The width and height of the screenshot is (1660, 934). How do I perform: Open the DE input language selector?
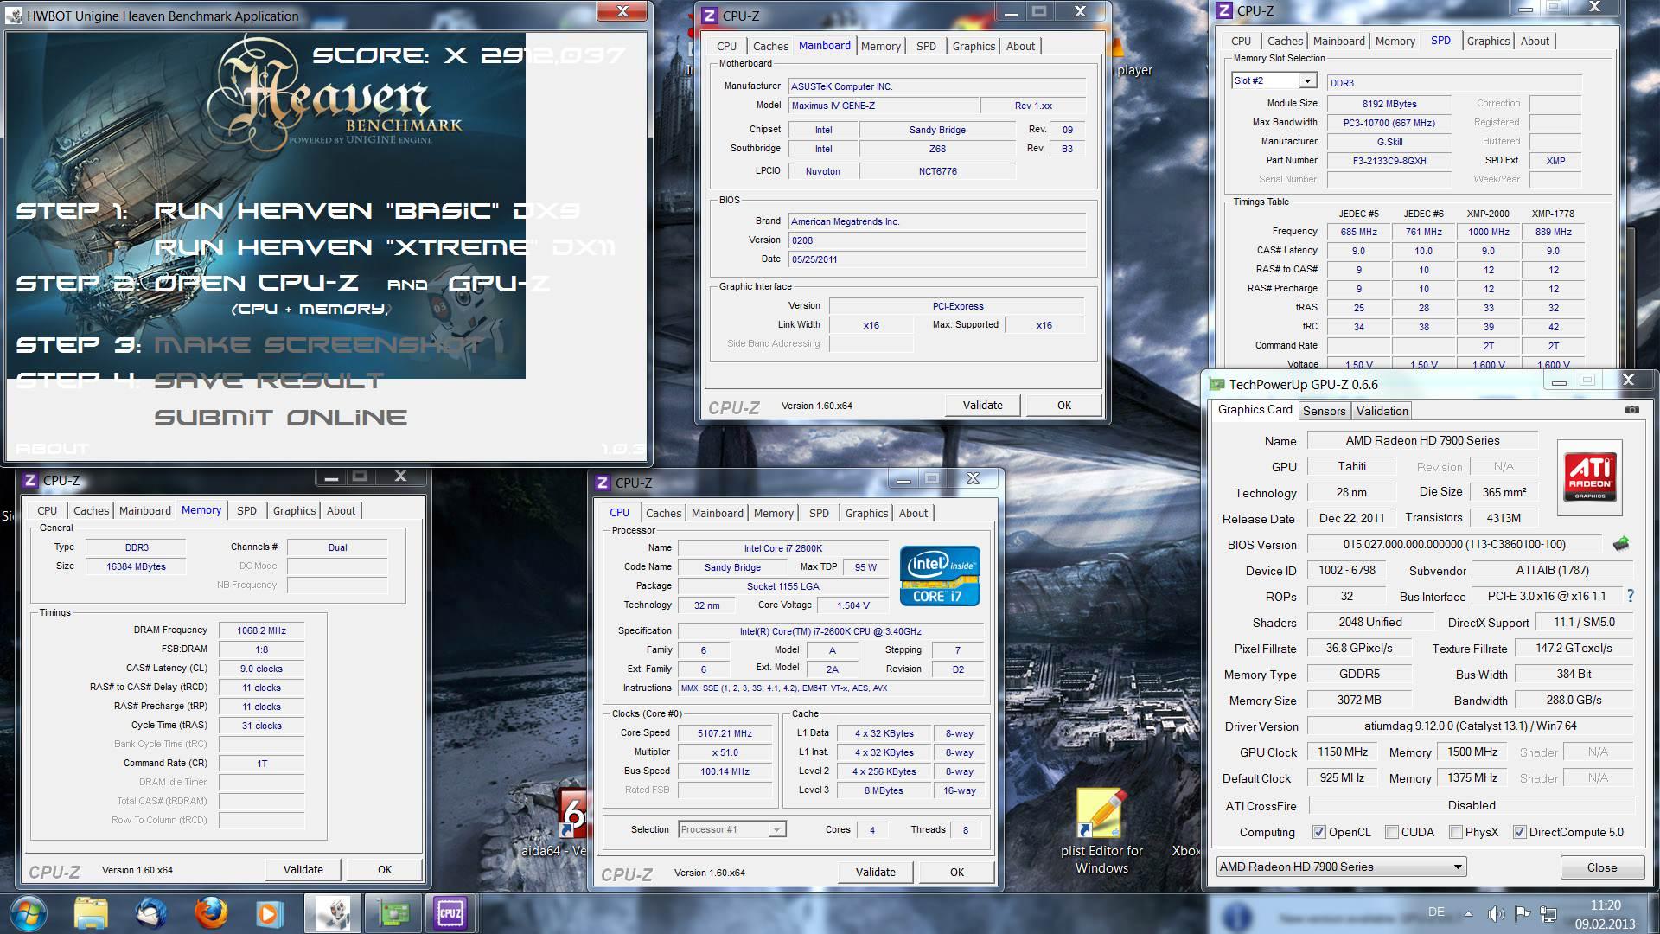1436,912
